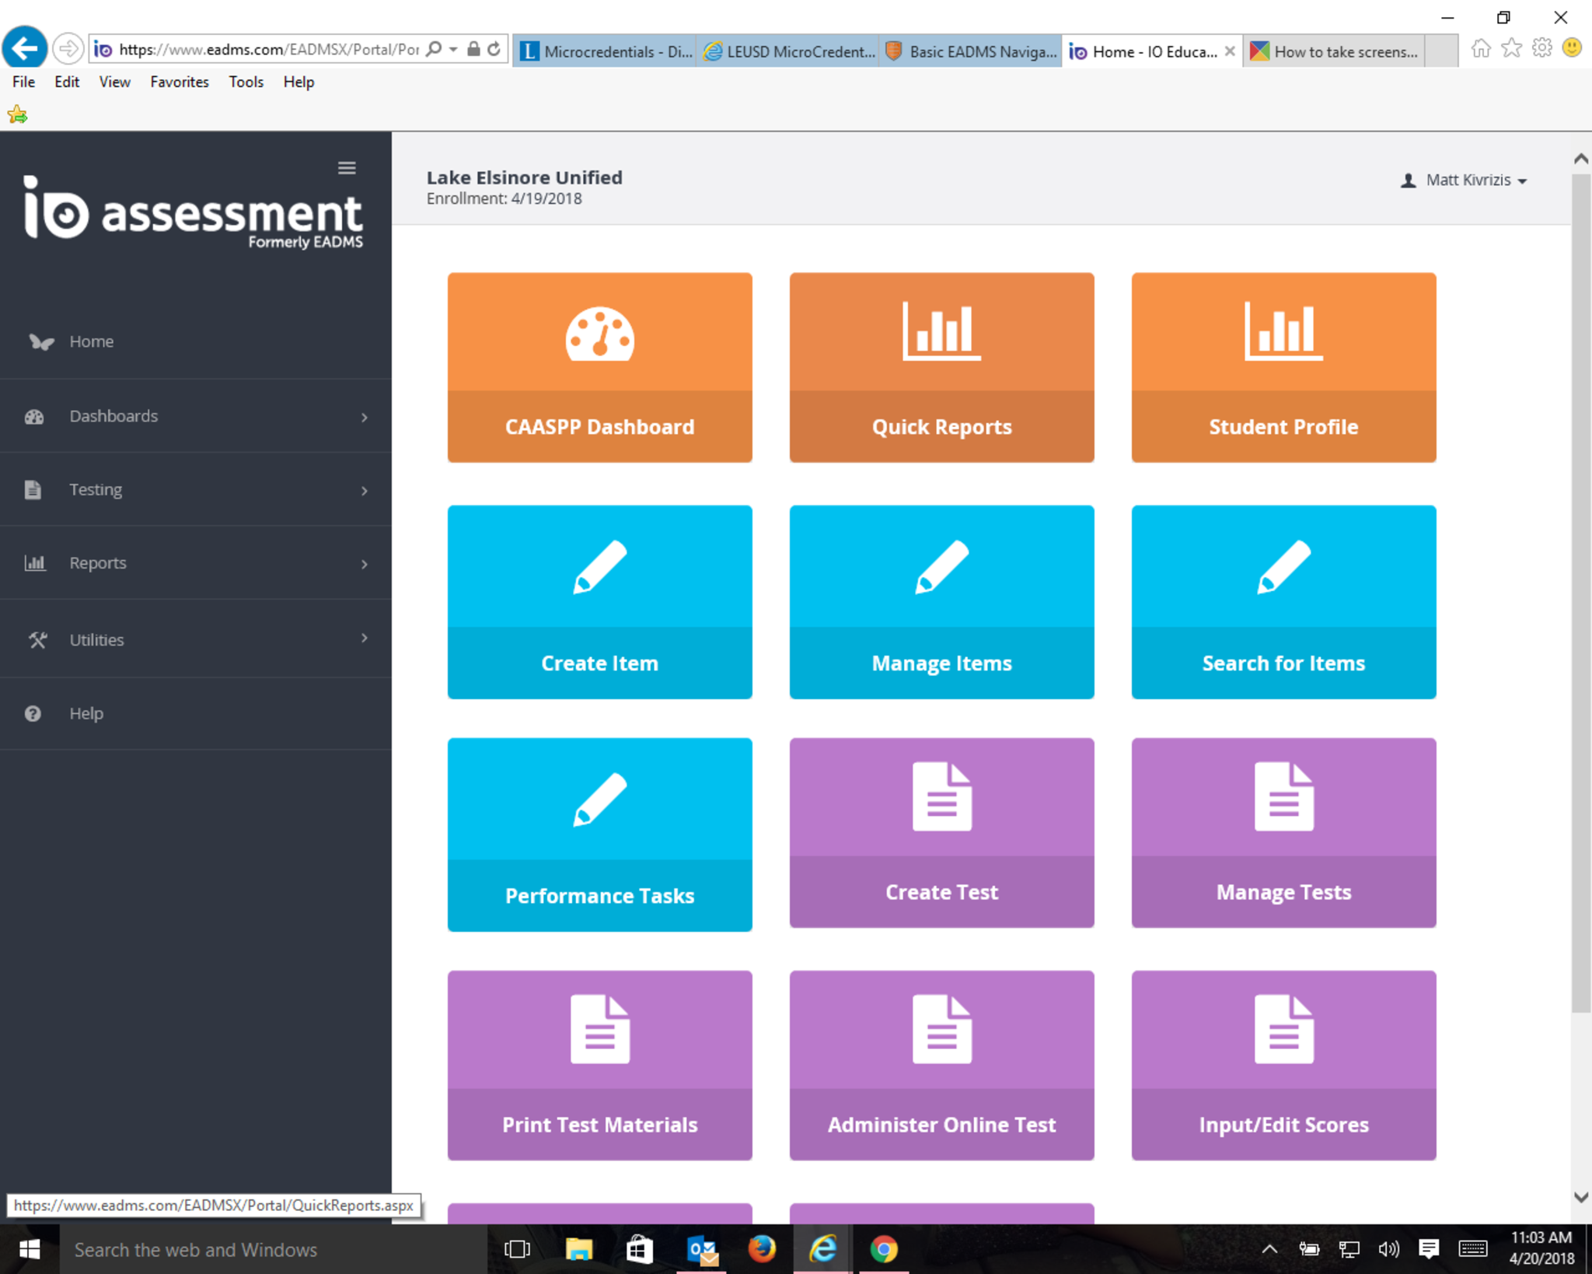This screenshot has width=1592, height=1274.
Task: Open the Favorites menu in menu bar
Action: [179, 82]
